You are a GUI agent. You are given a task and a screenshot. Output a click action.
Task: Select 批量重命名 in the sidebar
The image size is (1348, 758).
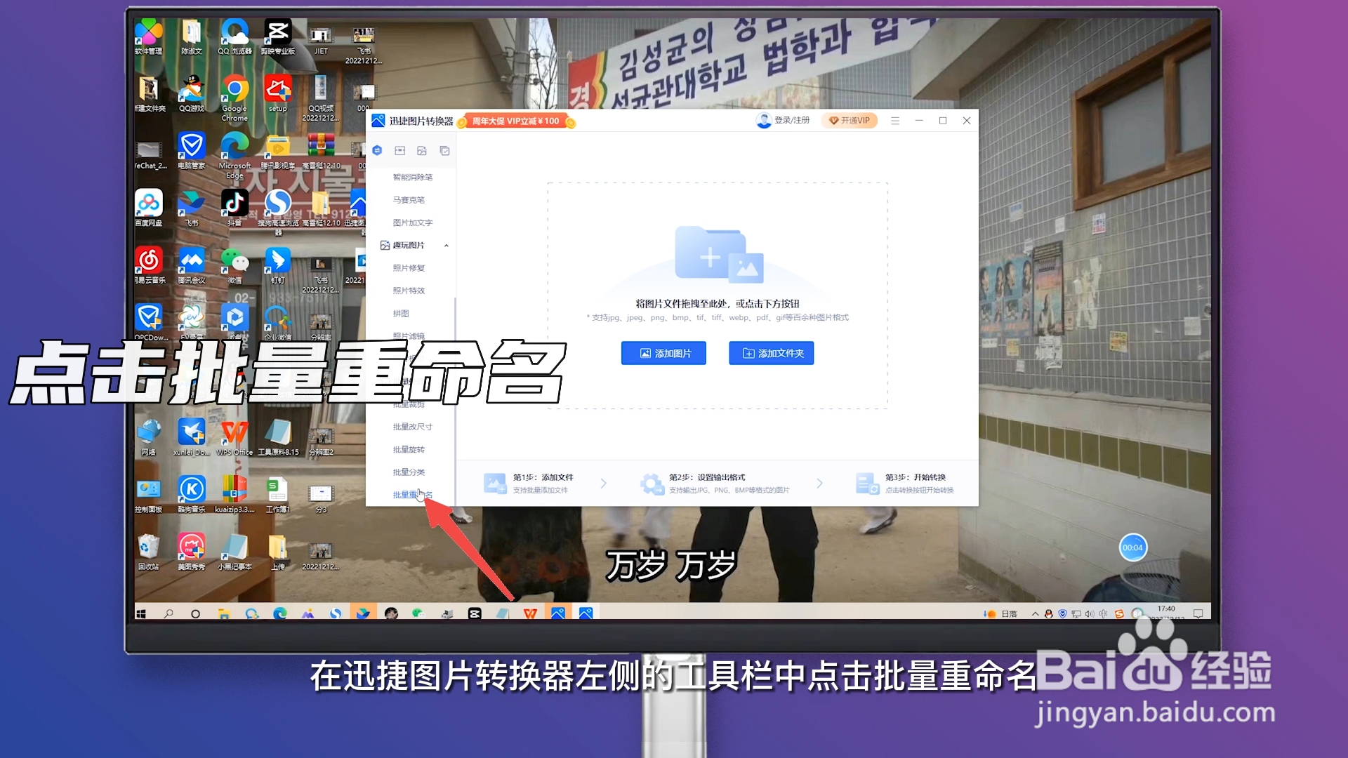pyautogui.click(x=412, y=495)
